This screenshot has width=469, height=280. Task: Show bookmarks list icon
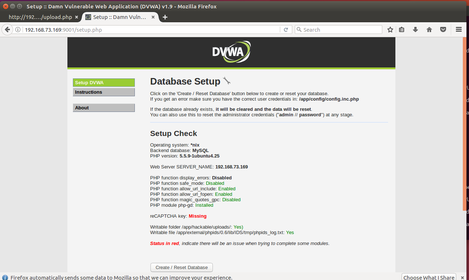[402, 30]
